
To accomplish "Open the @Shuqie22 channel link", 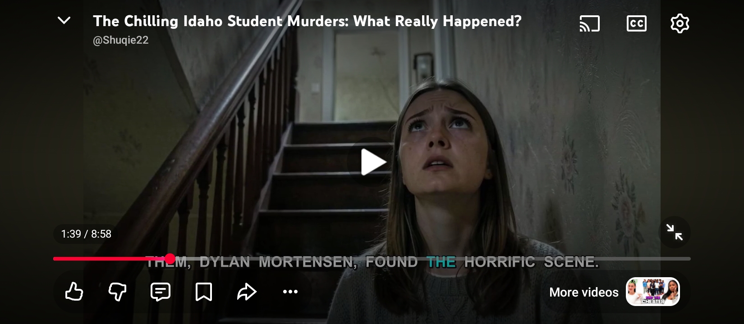I will [x=120, y=40].
